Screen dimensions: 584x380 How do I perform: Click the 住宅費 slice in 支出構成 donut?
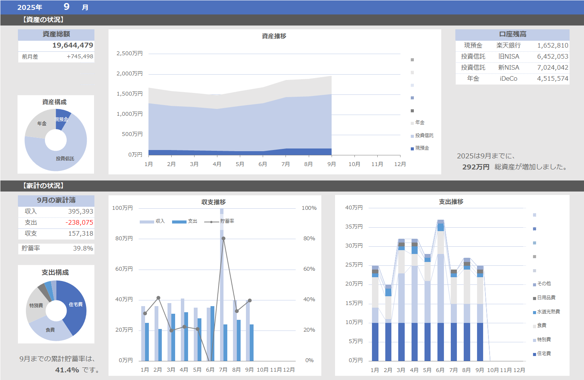(x=75, y=305)
